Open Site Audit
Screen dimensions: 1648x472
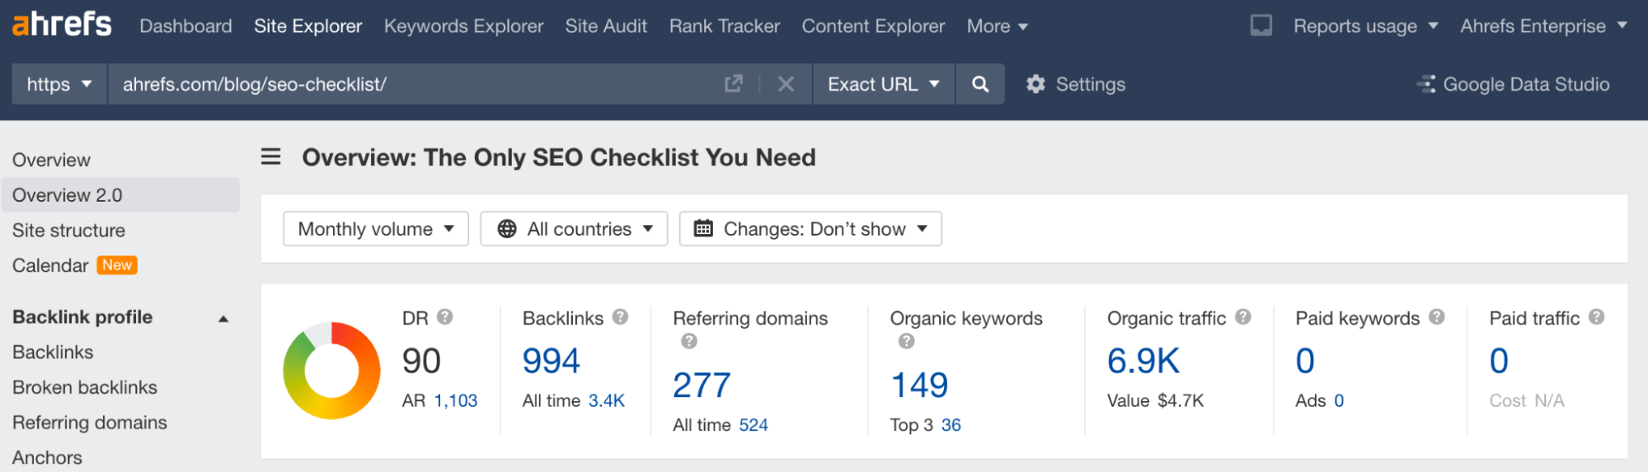pyautogui.click(x=606, y=26)
